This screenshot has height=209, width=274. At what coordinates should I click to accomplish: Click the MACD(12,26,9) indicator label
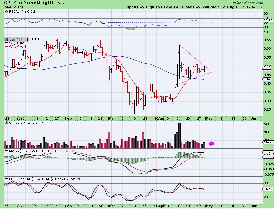23,151
